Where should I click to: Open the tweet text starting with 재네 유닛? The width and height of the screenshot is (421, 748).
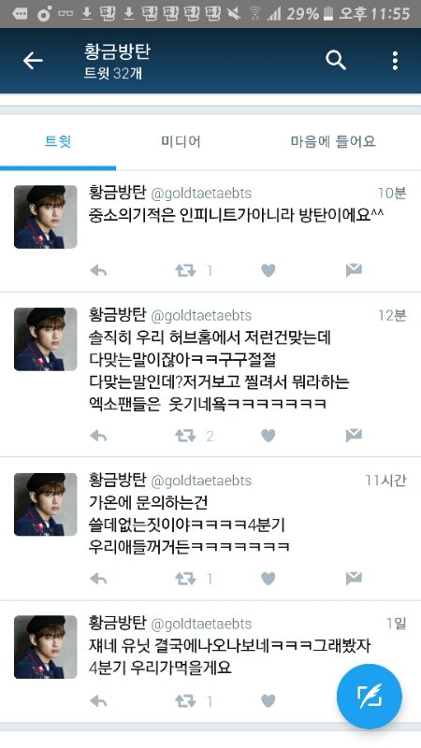(229, 656)
